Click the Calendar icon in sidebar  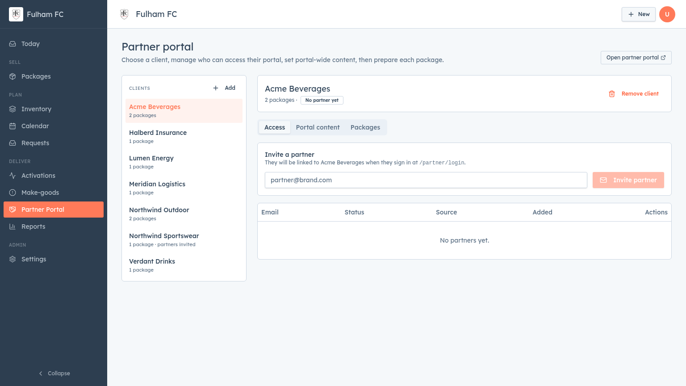click(x=13, y=126)
